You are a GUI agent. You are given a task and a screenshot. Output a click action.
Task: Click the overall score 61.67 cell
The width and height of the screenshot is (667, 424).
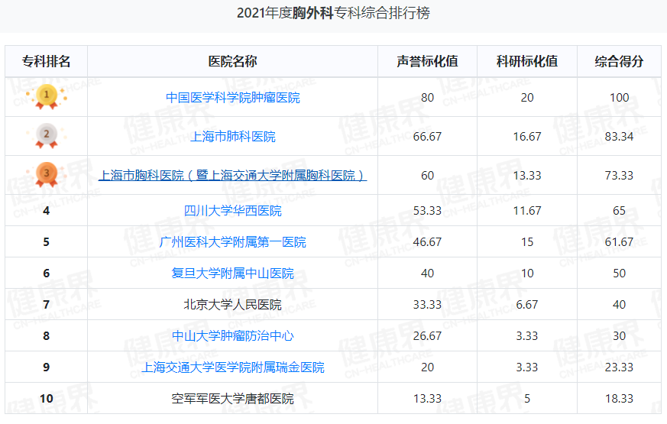pyautogui.click(x=619, y=242)
